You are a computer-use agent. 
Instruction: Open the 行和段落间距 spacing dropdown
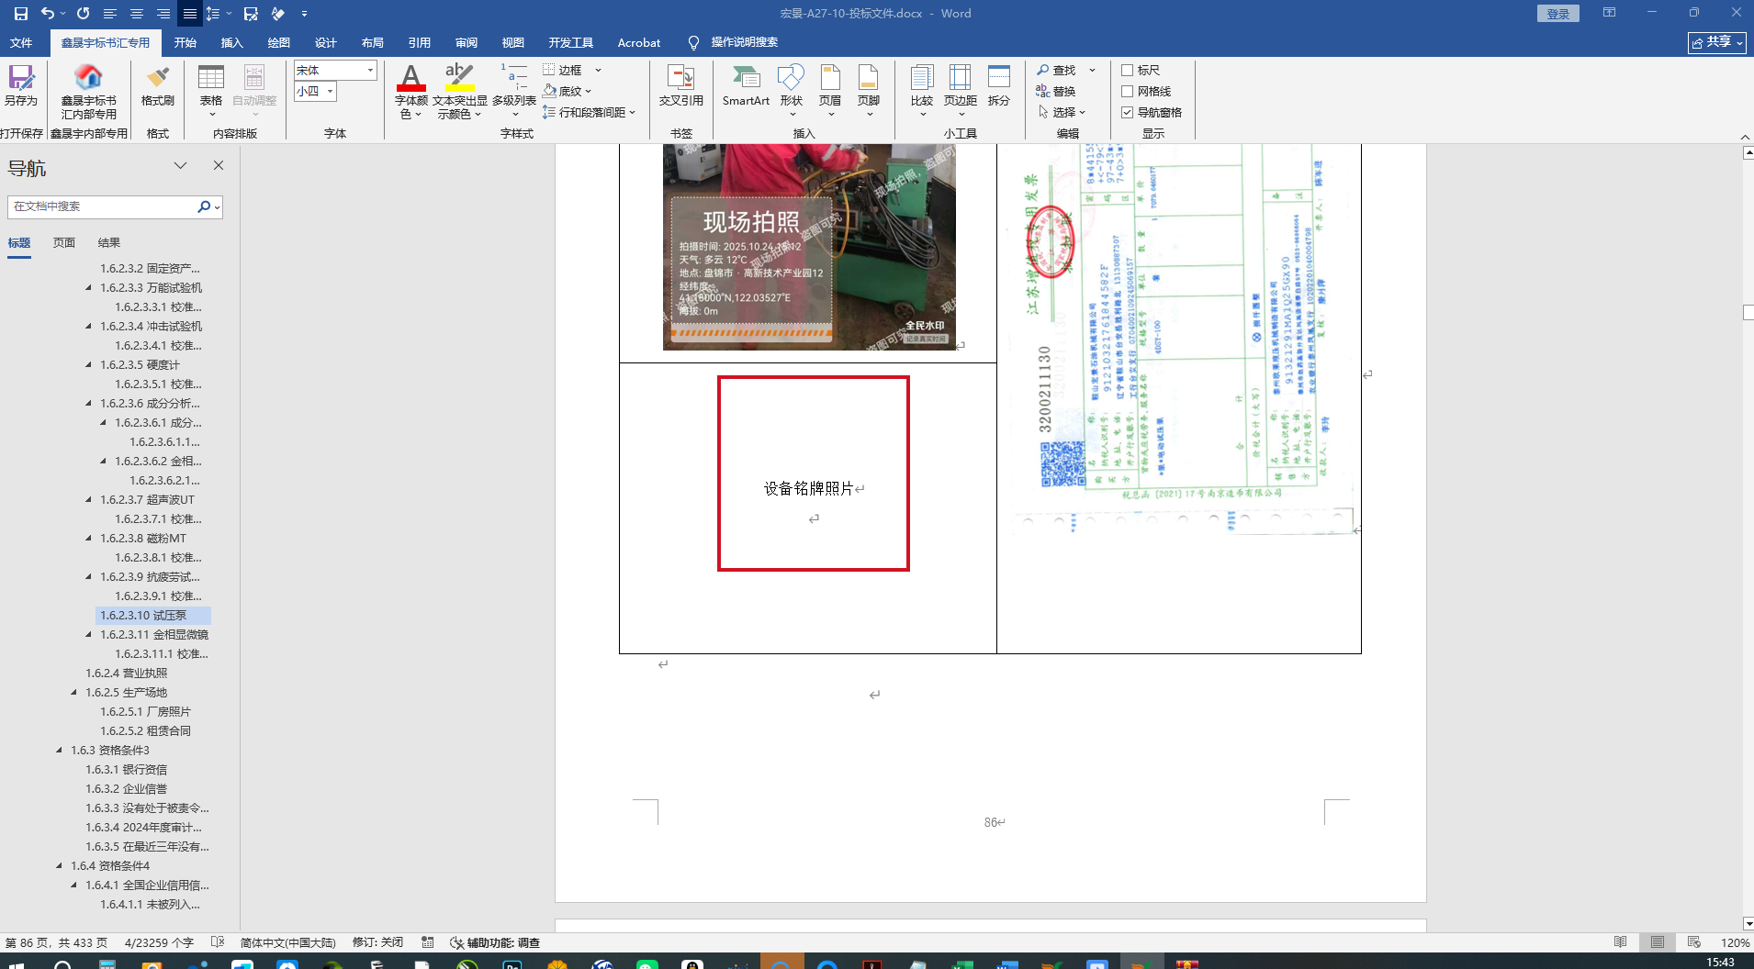click(x=633, y=112)
